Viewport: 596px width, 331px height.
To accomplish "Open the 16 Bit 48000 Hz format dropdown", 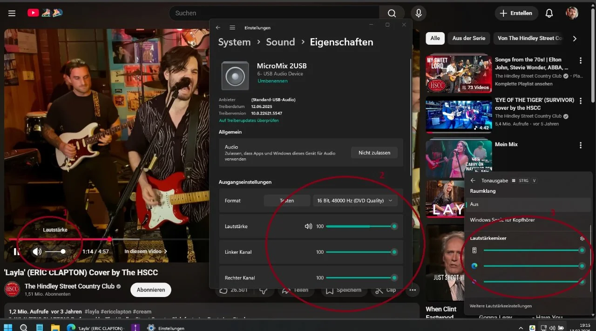I will click(x=354, y=201).
